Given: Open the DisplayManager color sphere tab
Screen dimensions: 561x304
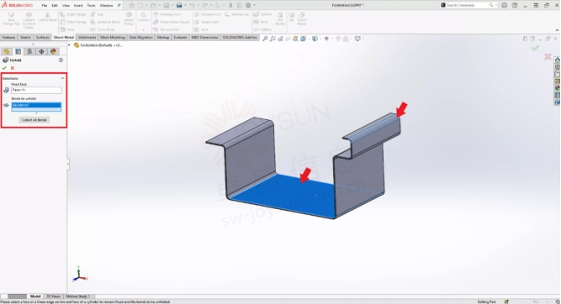Looking at the screenshot, I should pyautogui.click(x=53, y=51).
